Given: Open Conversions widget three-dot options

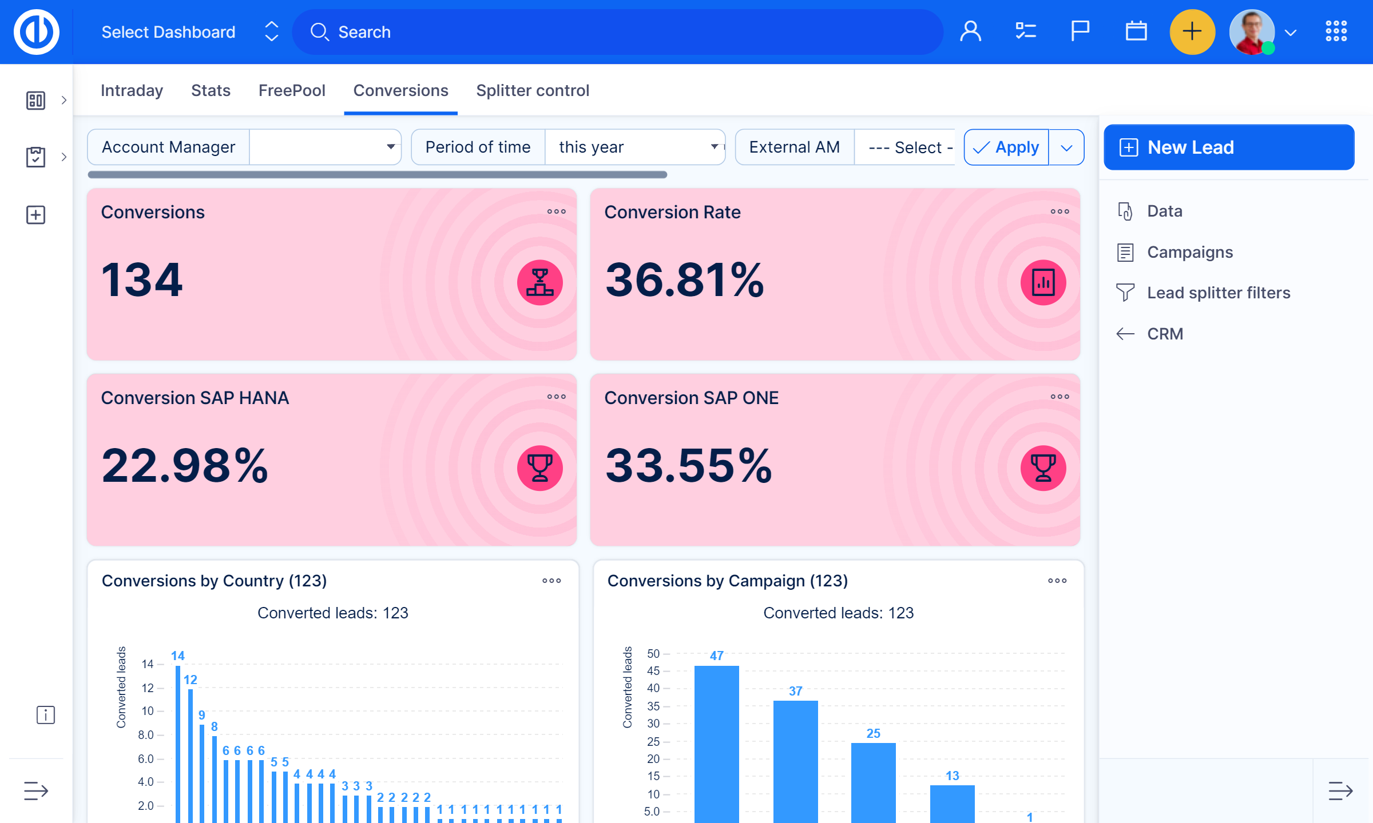Looking at the screenshot, I should 556,211.
